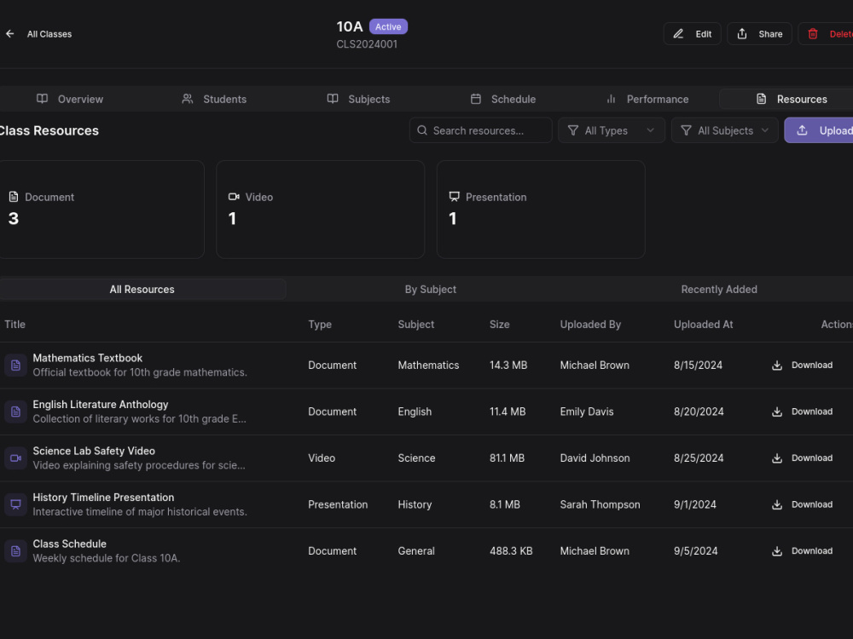Viewport: 853px width, 639px height.
Task: Click the file icon beside English Literature Anthology
Action: [15, 412]
